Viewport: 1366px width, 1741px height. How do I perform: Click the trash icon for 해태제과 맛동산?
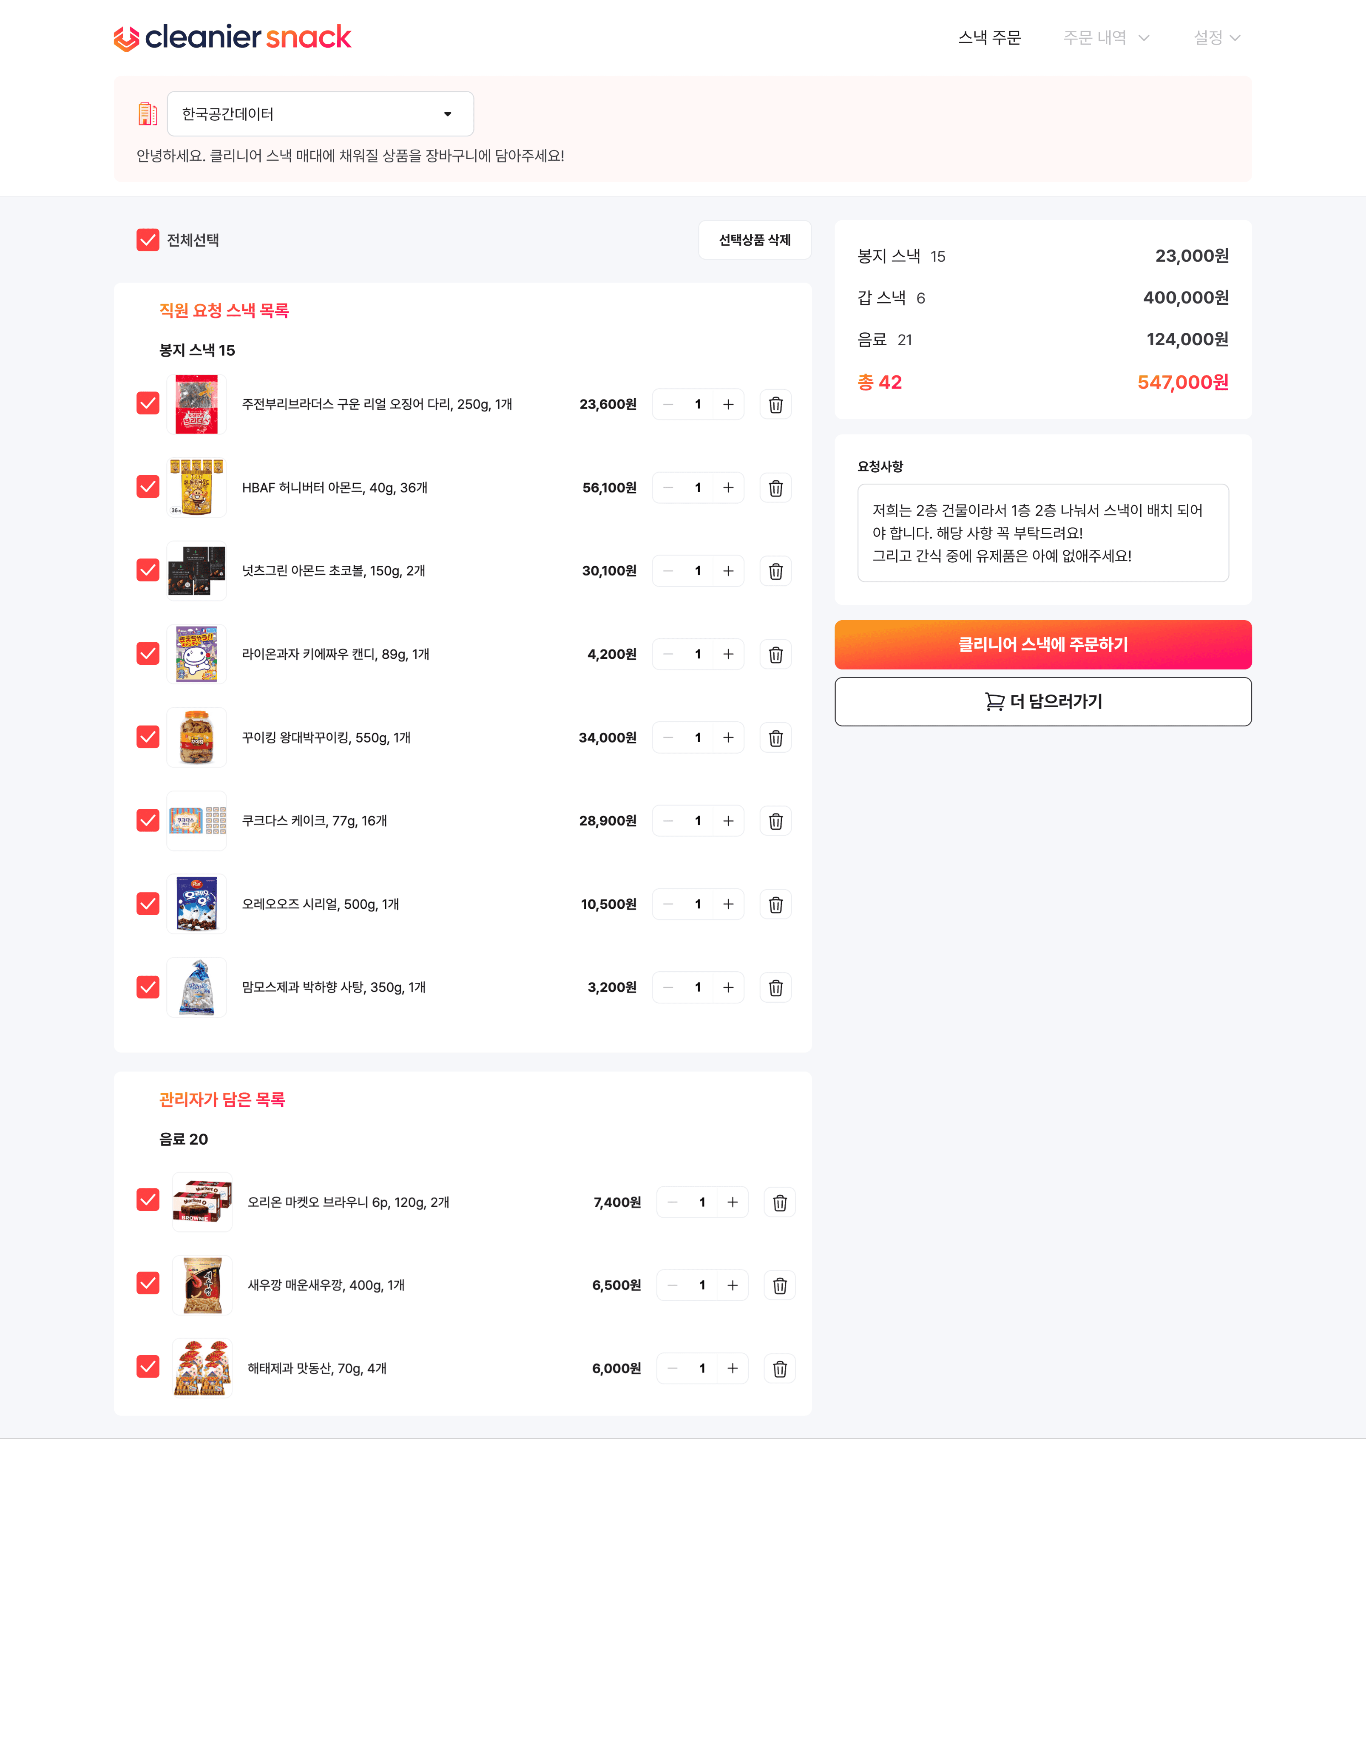point(780,1369)
